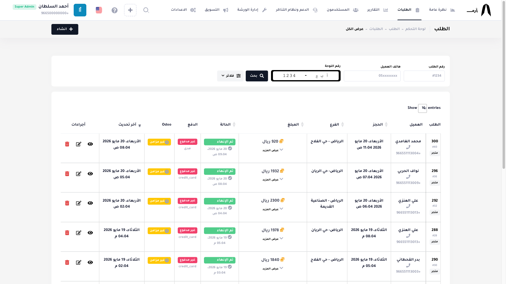Delete order 292 with trash icon
The width and height of the screenshot is (506, 284).
pyautogui.click(x=67, y=203)
